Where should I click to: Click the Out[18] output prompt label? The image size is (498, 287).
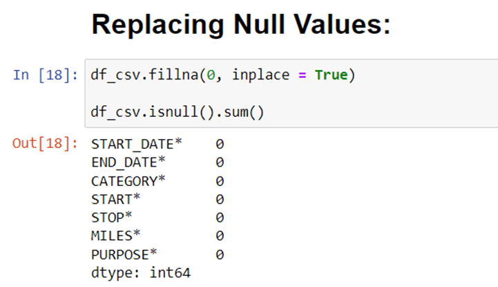[x=45, y=143]
